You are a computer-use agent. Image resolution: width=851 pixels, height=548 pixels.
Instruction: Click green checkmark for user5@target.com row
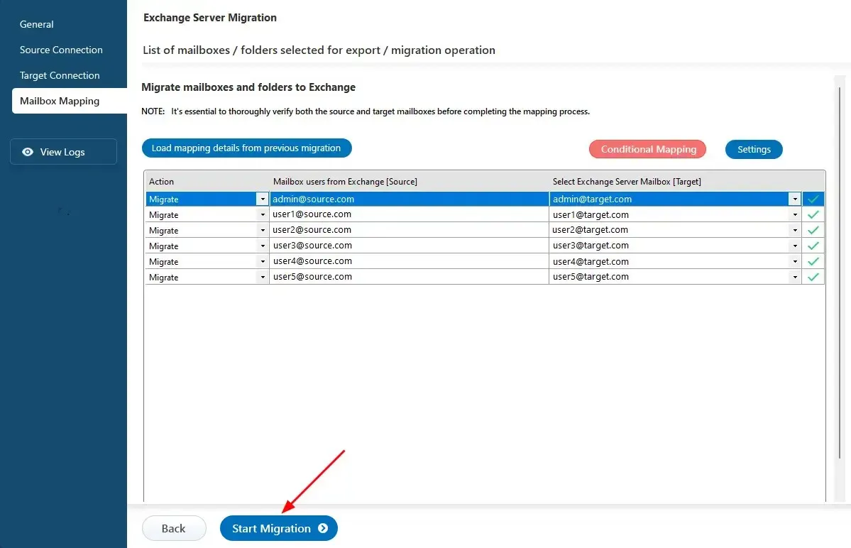[x=813, y=277]
